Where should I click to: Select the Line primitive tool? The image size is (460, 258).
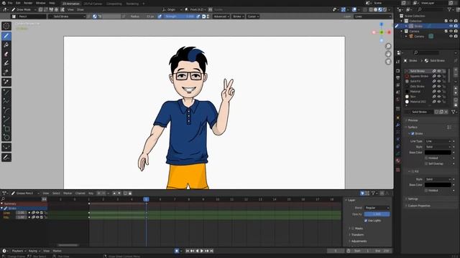click(x=6, y=92)
